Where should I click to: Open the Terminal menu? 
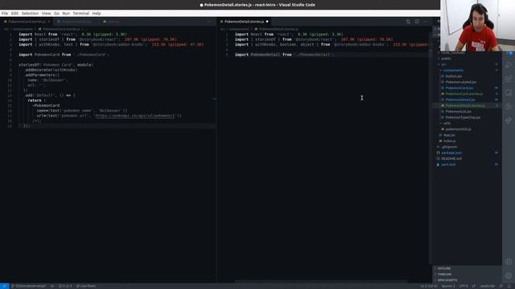80,14
